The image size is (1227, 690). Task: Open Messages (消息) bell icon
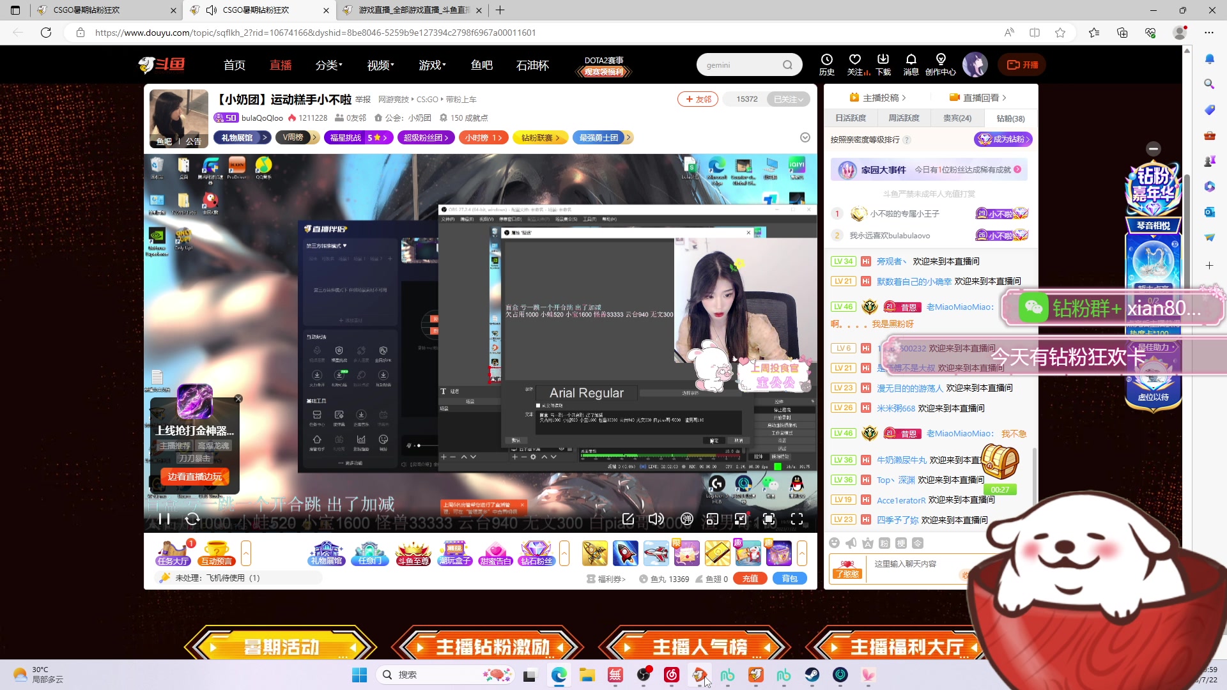pos(911,65)
